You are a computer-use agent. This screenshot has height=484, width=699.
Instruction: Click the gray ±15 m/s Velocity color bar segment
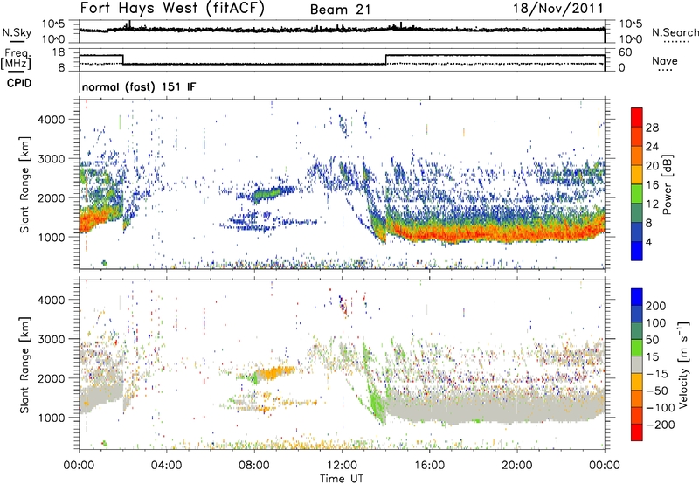[637, 364]
